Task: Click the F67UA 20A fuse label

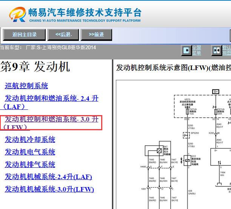Action: point(221,111)
